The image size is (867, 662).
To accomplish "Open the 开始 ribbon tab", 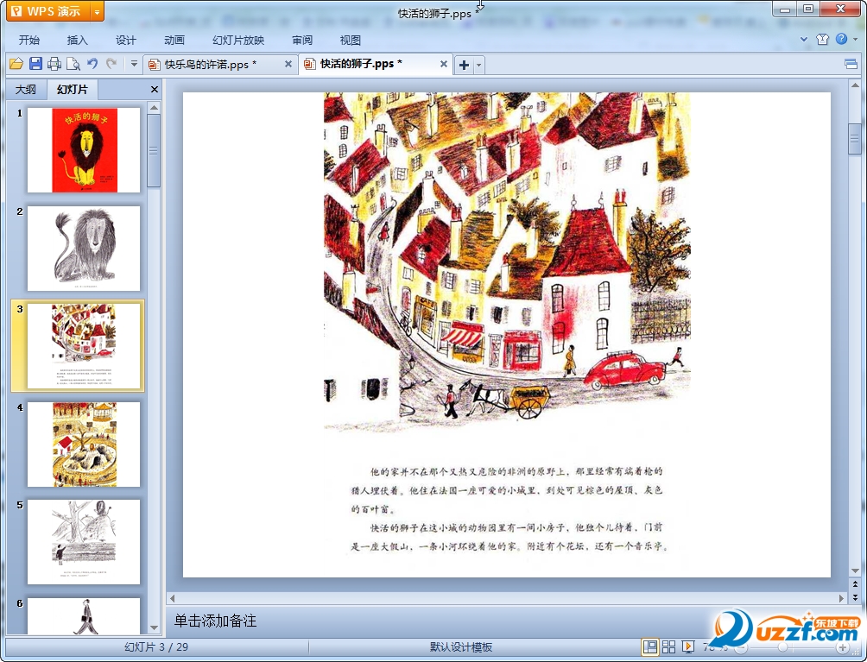I will (x=28, y=41).
